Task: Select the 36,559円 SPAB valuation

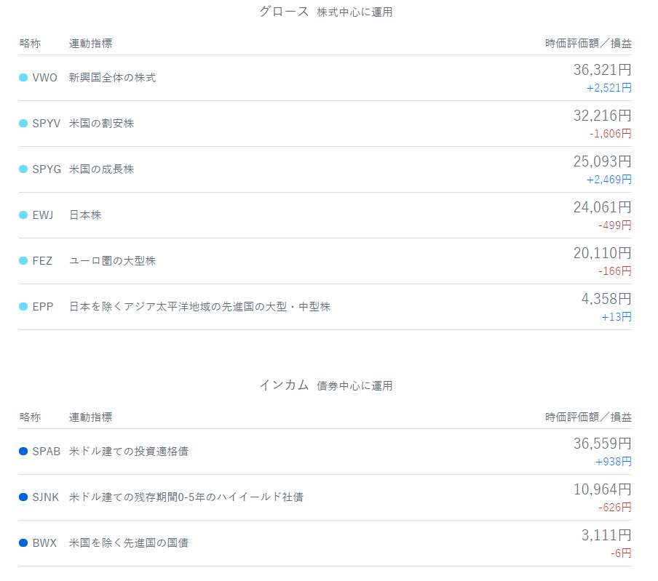Action: [602, 444]
